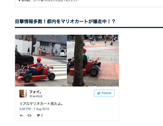Click the pin marker beside the 番外編2 link
The height and width of the screenshot is (126, 163).
coord(19,1)
